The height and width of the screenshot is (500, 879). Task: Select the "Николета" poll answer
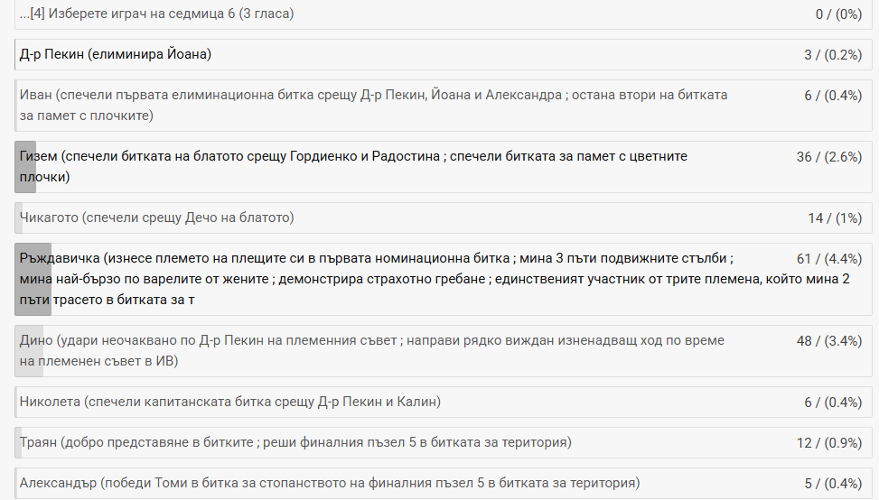pos(230,402)
